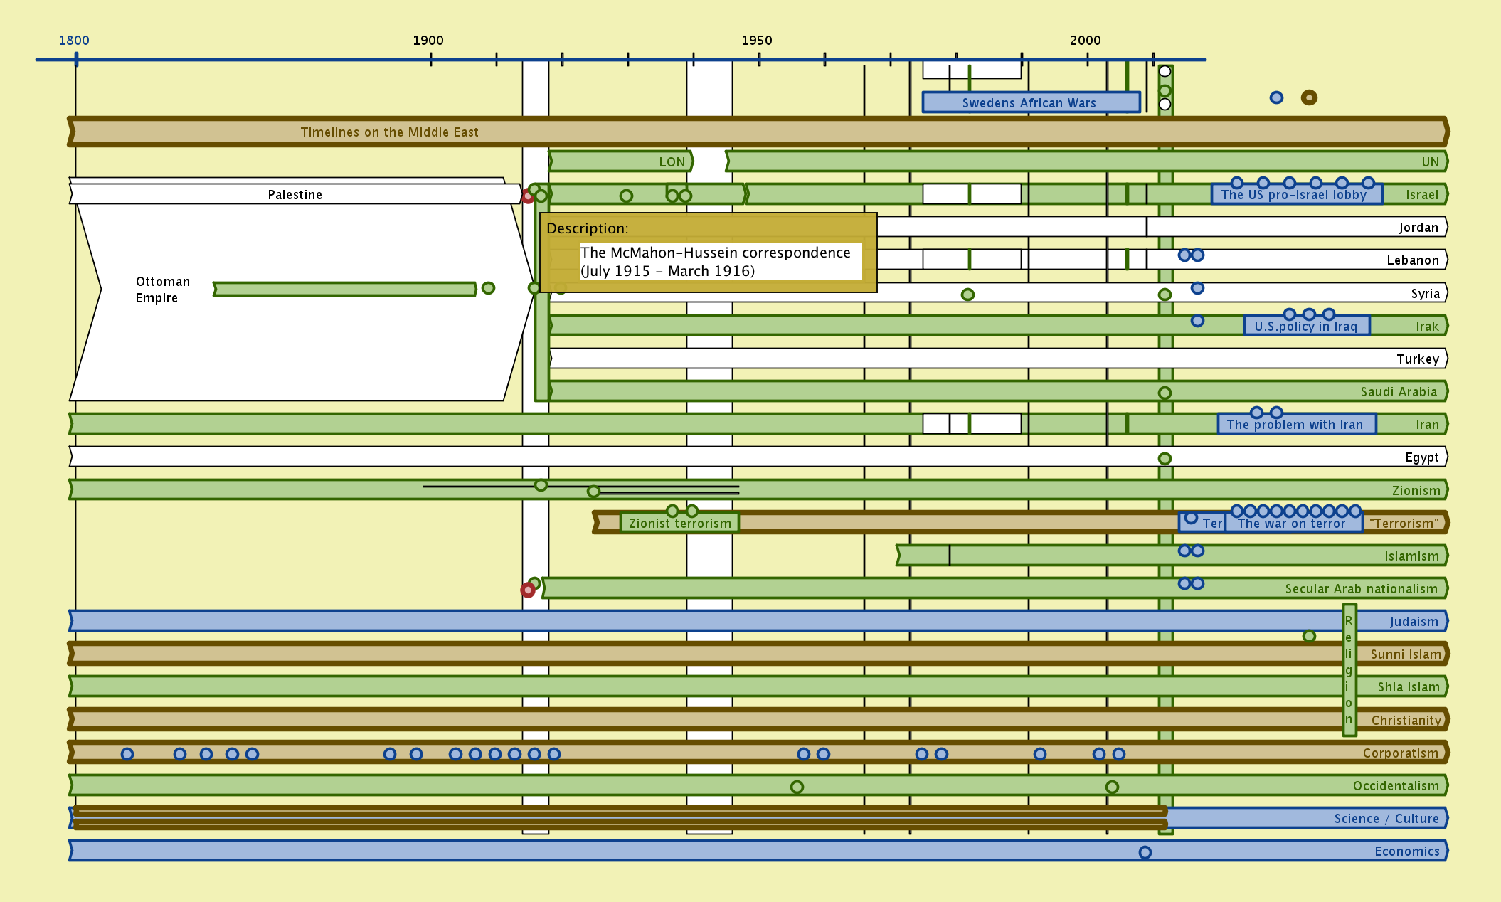
Task: Click the red marker before Secular Arab nationalism
Action: (x=527, y=590)
